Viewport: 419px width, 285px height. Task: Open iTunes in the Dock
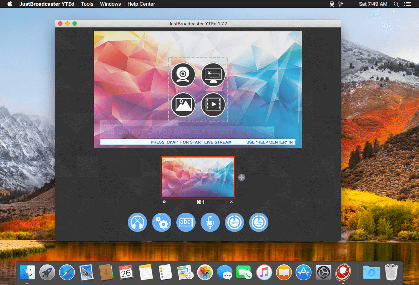click(x=264, y=273)
